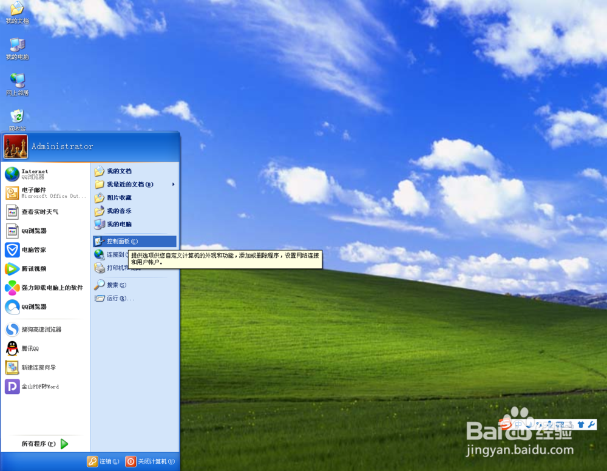Open the soft keyboard icon on IME bar

[560, 424]
